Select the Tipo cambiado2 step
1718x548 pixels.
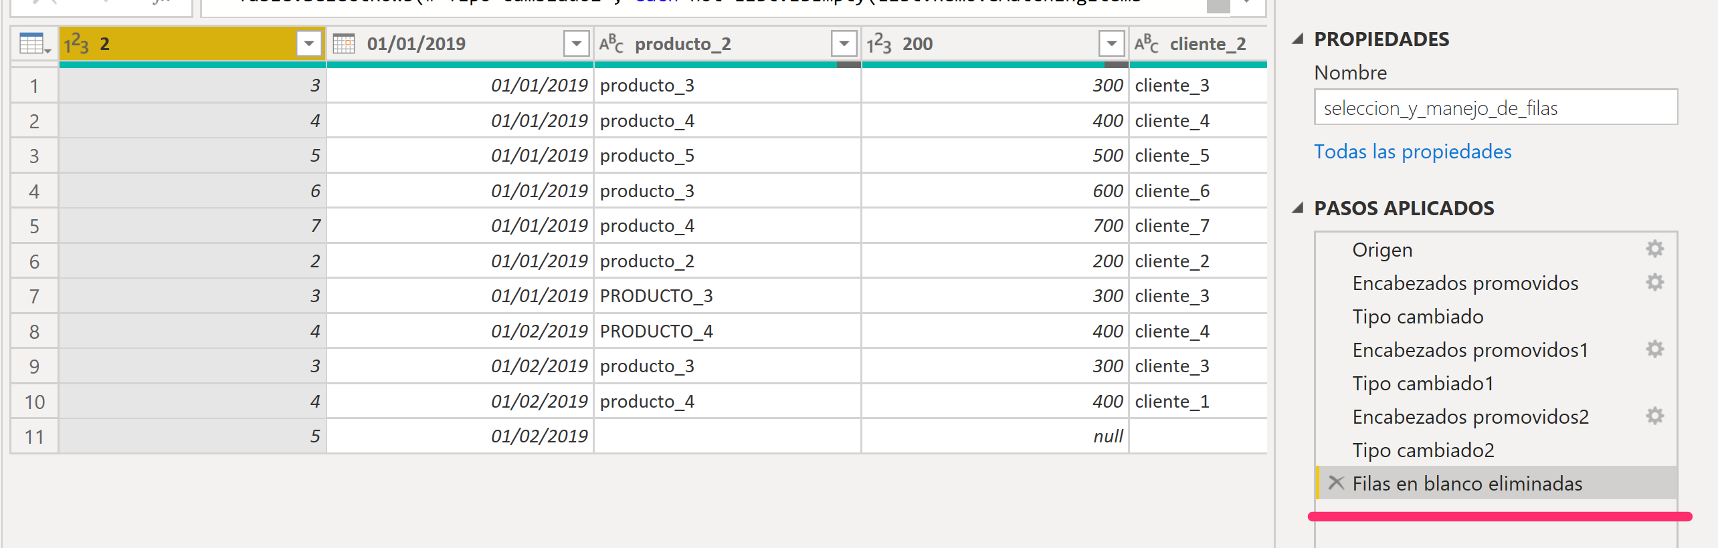pos(1497,450)
